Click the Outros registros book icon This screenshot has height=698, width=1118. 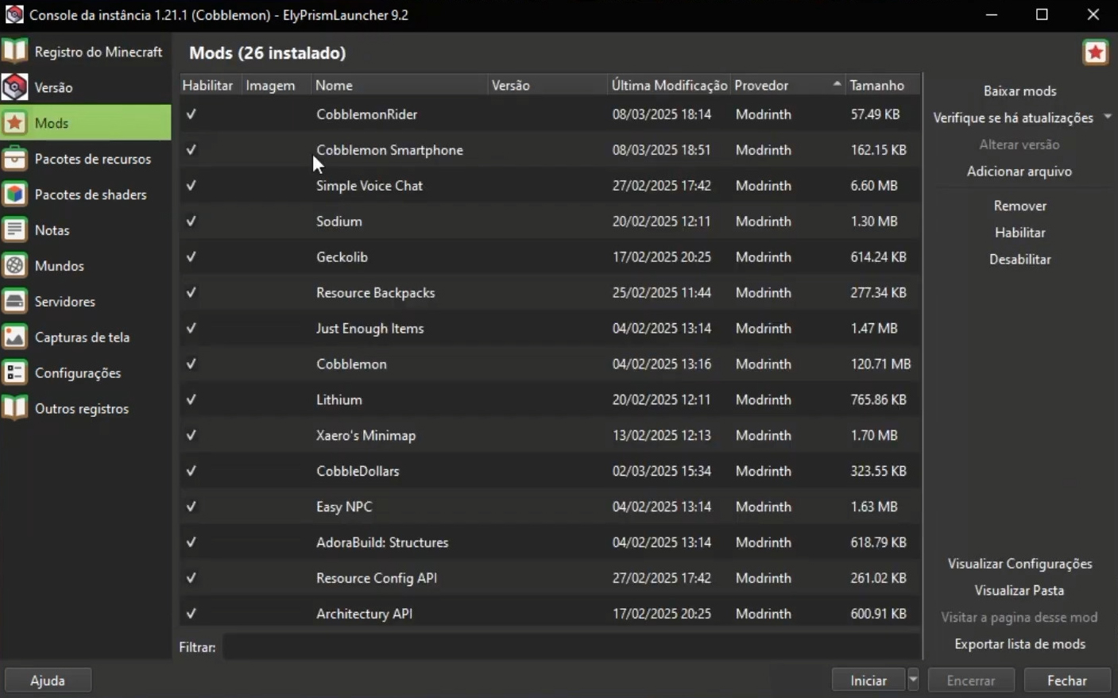pos(14,409)
